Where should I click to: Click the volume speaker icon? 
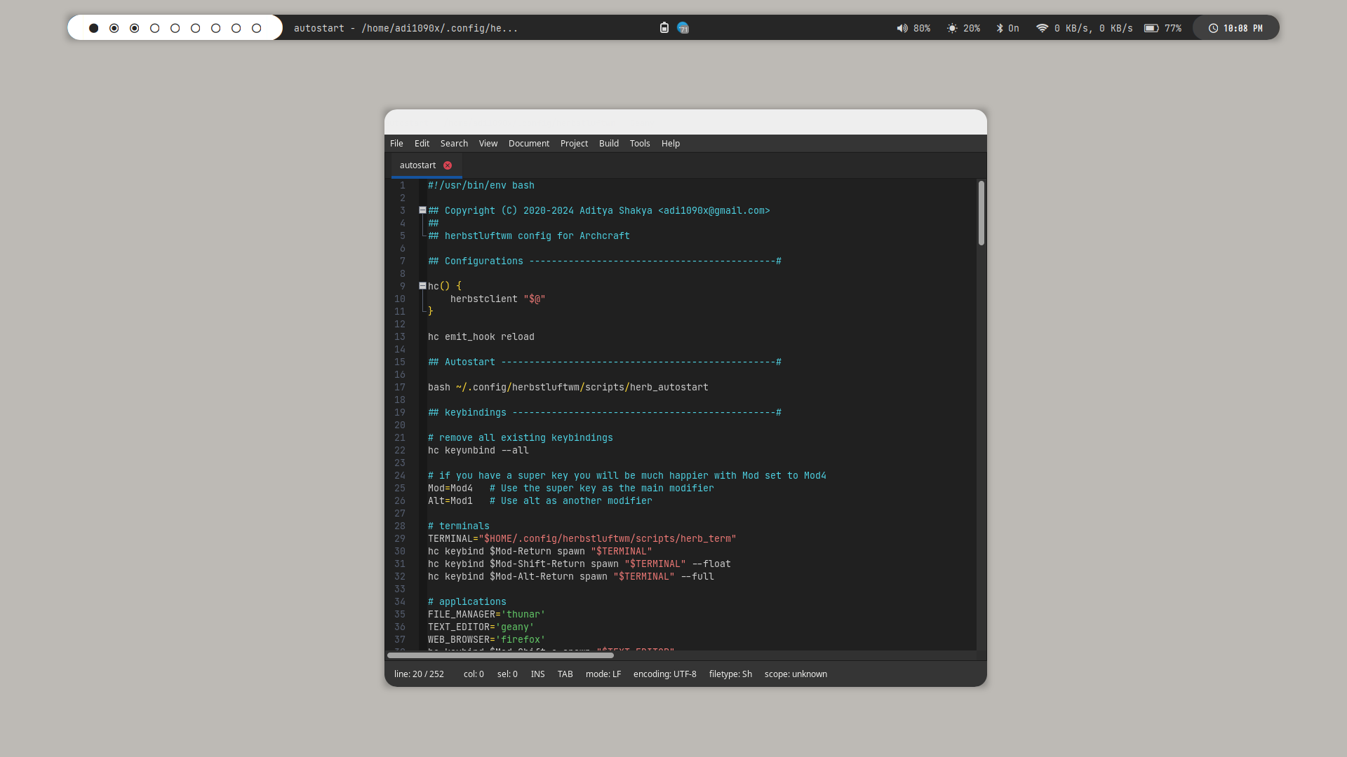coord(902,29)
